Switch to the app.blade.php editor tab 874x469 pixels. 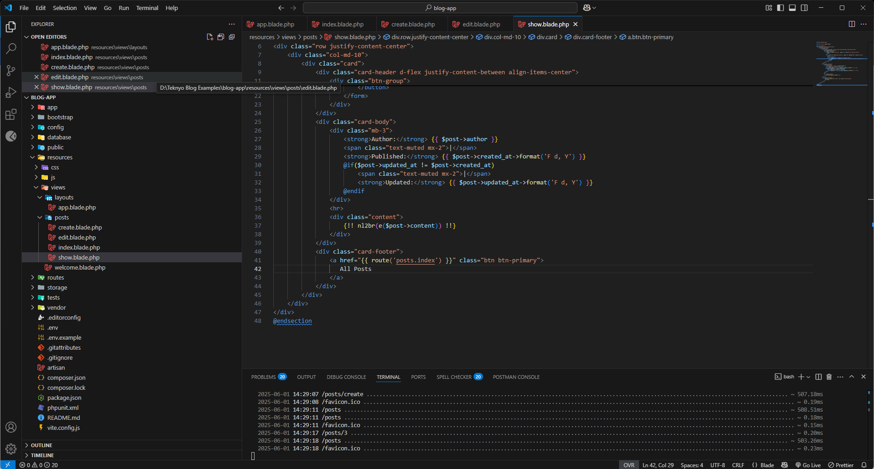coord(275,24)
